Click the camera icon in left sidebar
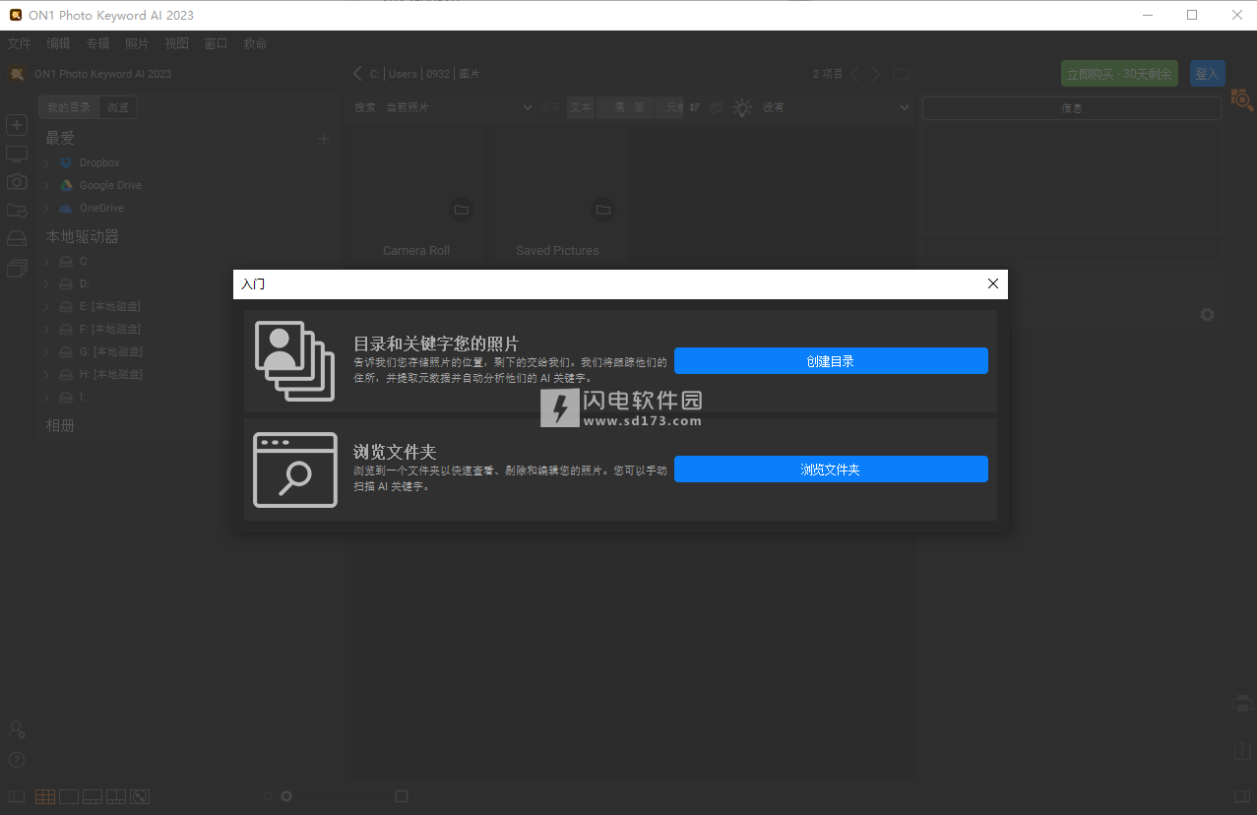1257x815 pixels. click(x=17, y=181)
